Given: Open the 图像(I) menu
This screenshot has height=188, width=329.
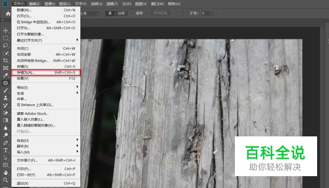Looking at the screenshot, I should point(50,4).
